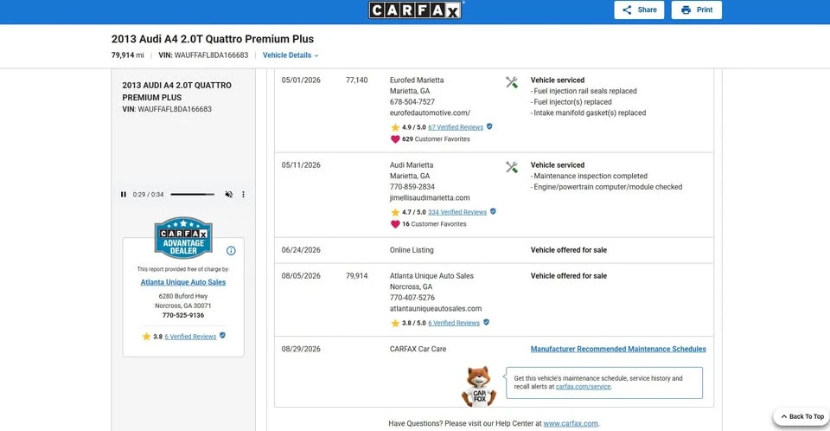Click the sidebar dealer star rating icon
This screenshot has height=431, width=830.
click(146, 336)
